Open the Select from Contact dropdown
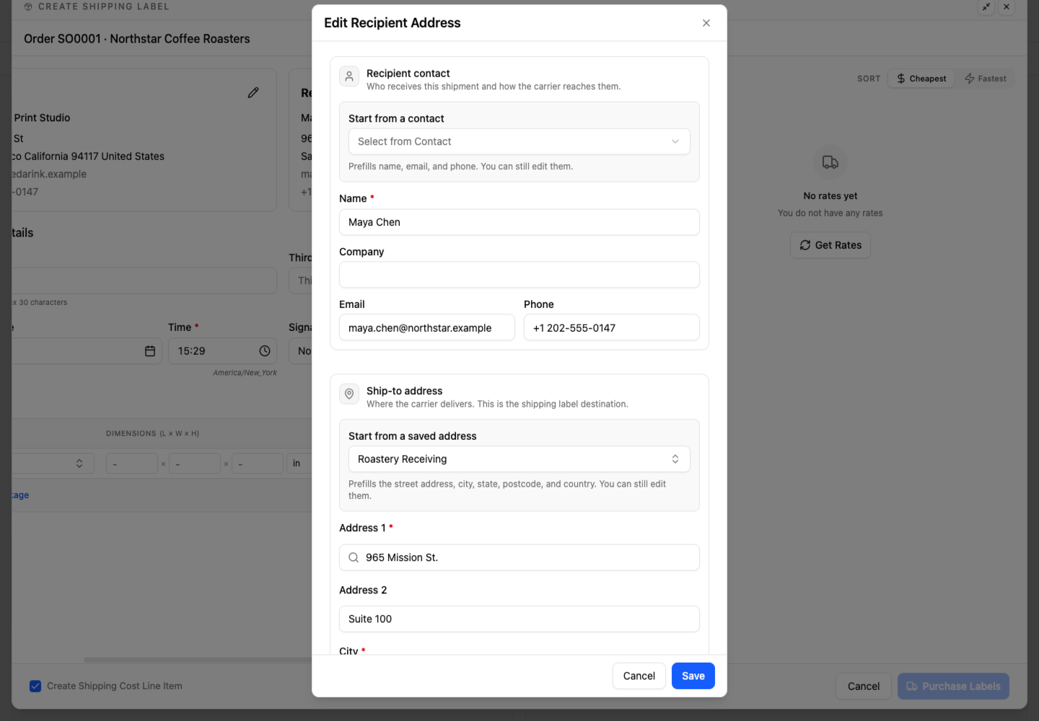This screenshot has height=721, width=1039. pyautogui.click(x=519, y=141)
